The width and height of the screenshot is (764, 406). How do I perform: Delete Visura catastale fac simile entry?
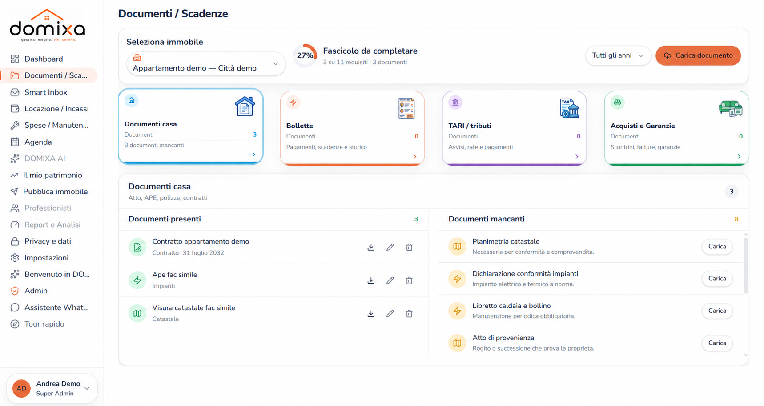tap(409, 314)
